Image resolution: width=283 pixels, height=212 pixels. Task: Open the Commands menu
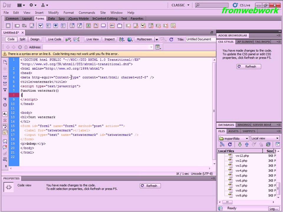coord(87,13)
